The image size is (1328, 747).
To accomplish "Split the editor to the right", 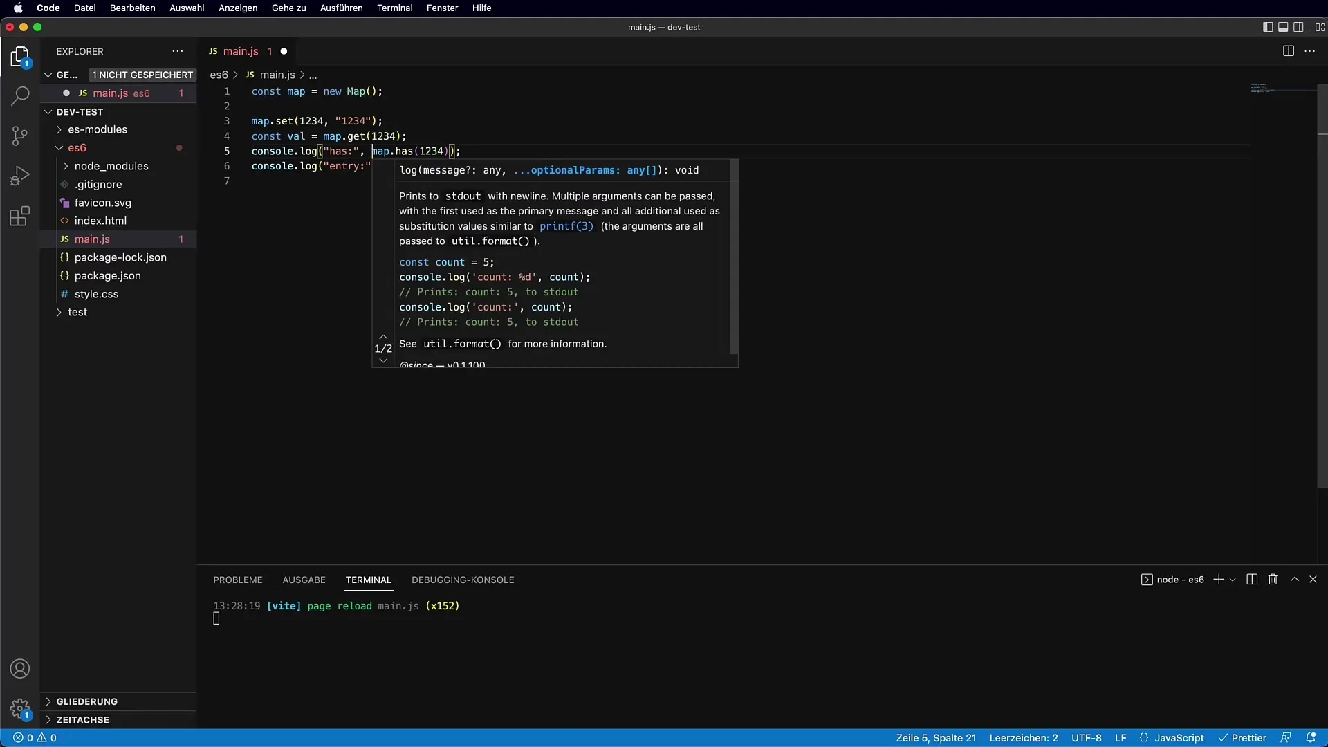I will coord(1288,51).
